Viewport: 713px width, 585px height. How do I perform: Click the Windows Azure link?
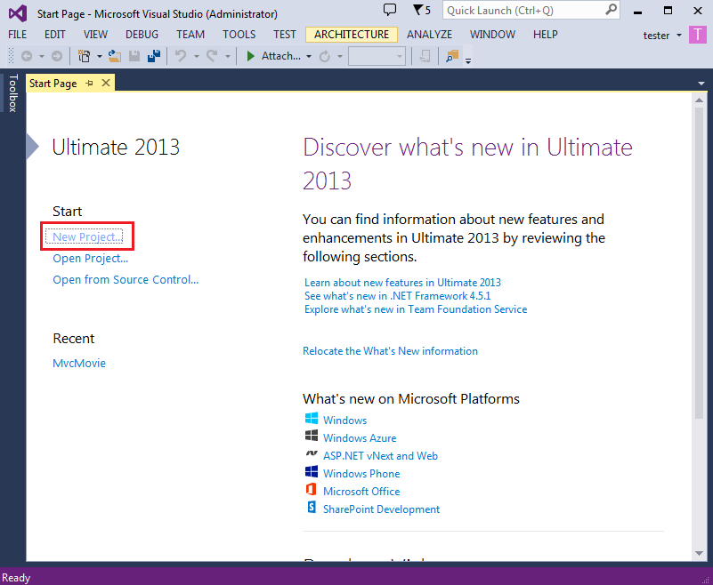click(360, 437)
